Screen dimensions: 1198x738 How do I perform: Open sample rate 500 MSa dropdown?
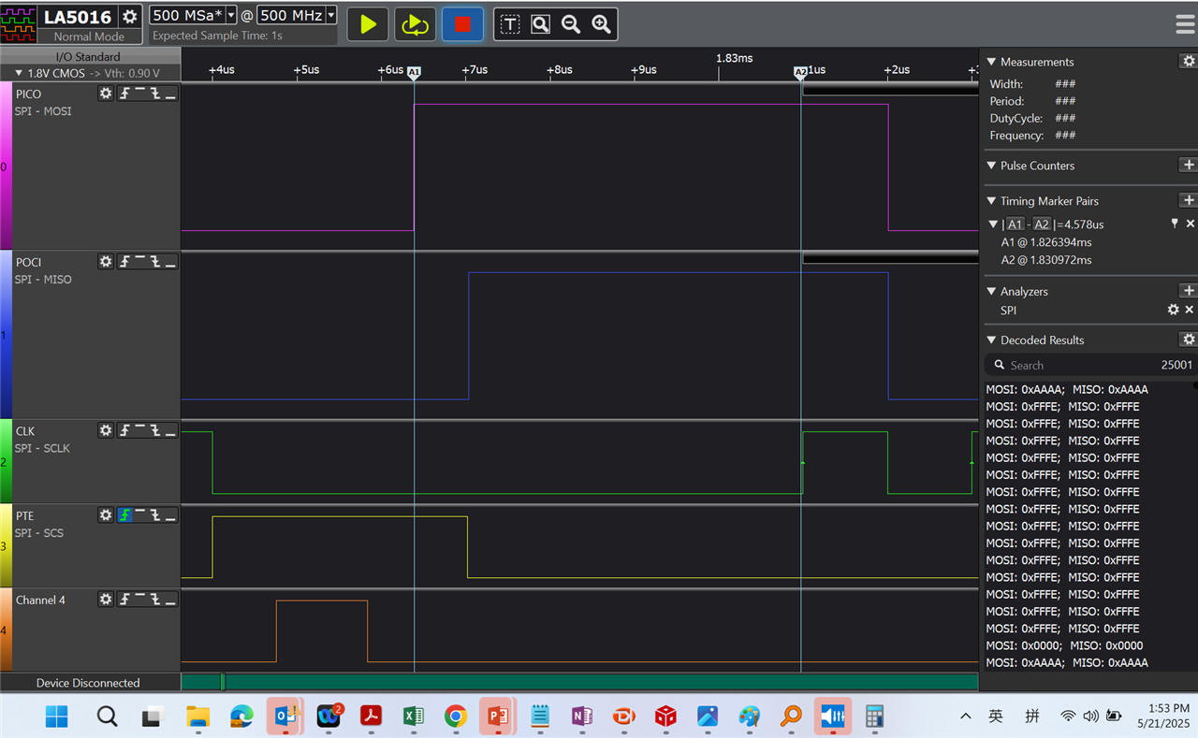pos(231,15)
